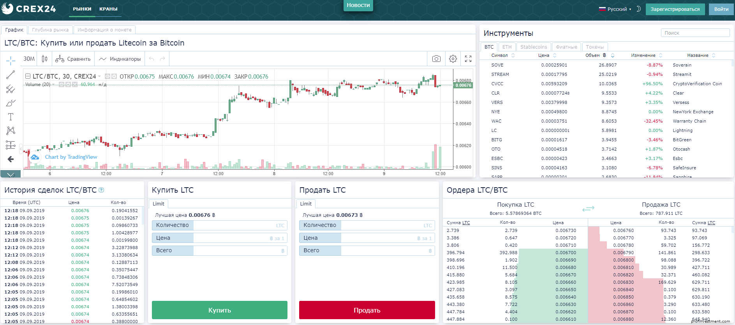735x325 pixels.
Task: Open the 30M timeframe selector
Action: coord(29,59)
